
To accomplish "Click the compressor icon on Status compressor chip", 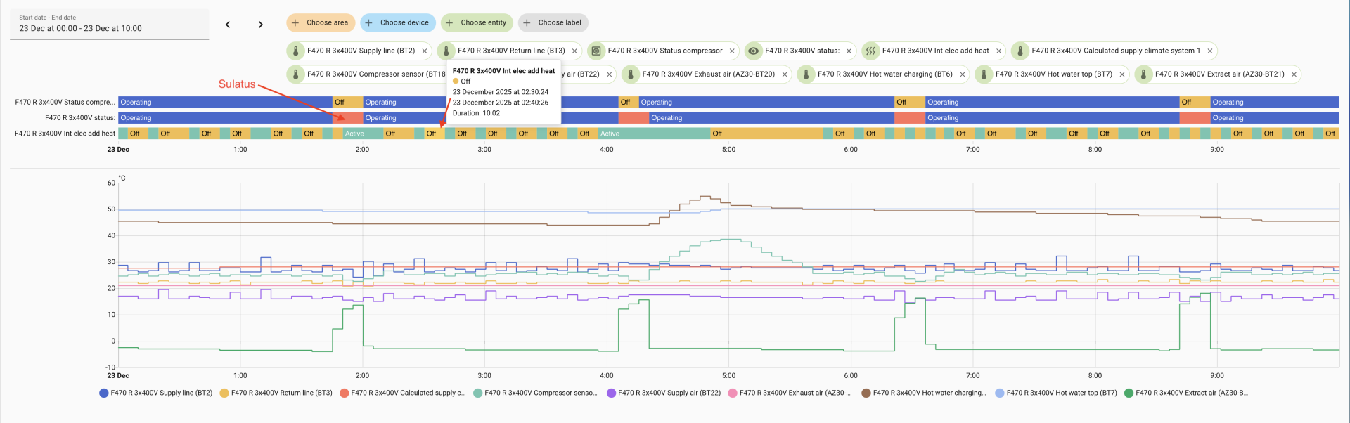I will coord(596,51).
